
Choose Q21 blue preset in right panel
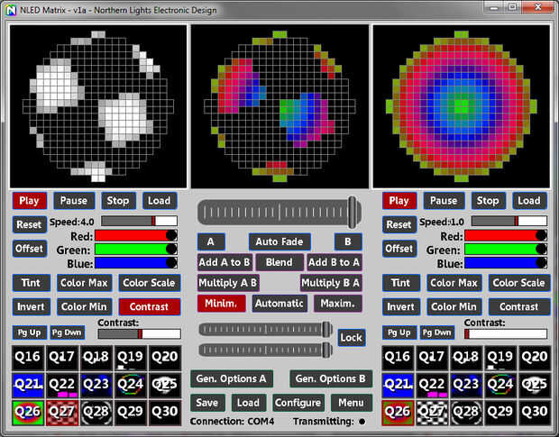(398, 385)
